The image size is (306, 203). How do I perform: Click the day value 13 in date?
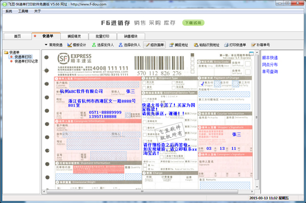tap(222, 148)
